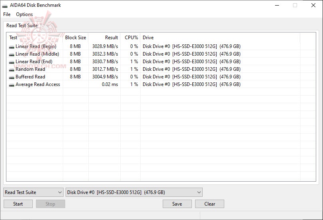Minimize the AIDA64 Disk Benchmark window

pyautogui.click(x=277, y=5)
